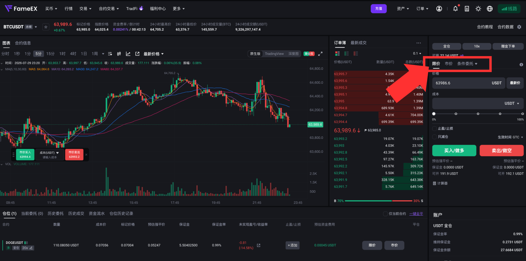Viewport: 526px width, 261px height.
Task: Click the purple 充值 deposit button
Action: tap(379, 9)
